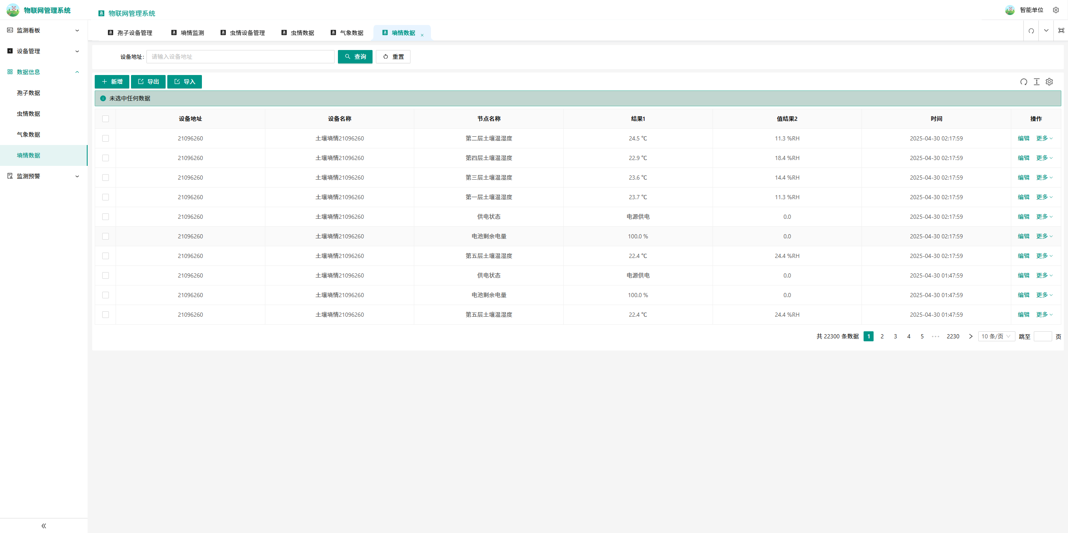The image size is (1068, 533).
Task: Click 编辑 link for the 第三层土壤温湿度 row
Action: tap(1023, 178)
